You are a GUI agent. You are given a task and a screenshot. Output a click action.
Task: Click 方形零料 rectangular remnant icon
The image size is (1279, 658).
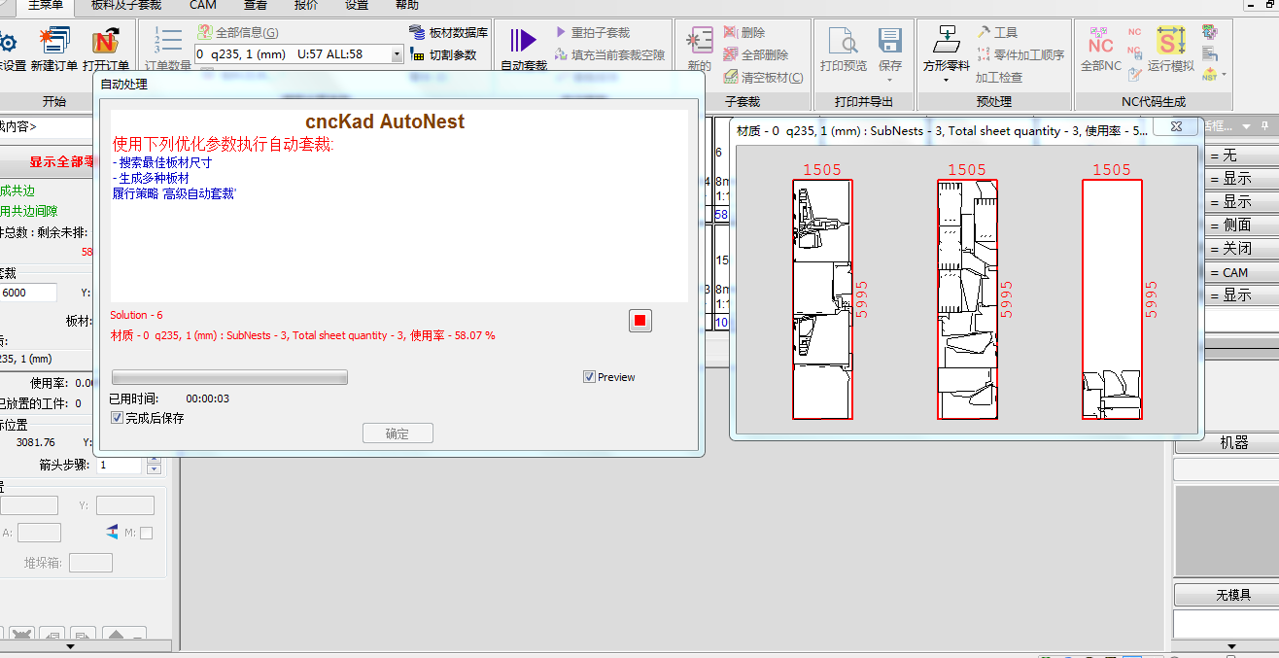pos(946,40)
